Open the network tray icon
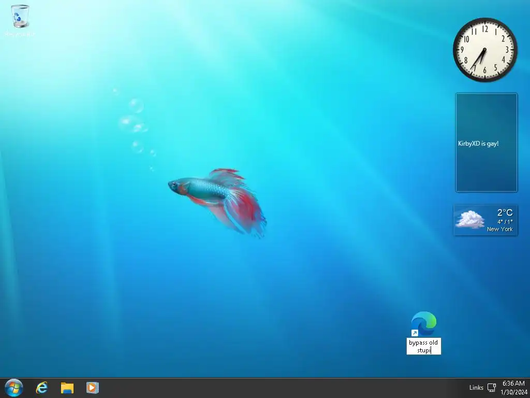Screen dimensions: 530x398 [492, 388]
